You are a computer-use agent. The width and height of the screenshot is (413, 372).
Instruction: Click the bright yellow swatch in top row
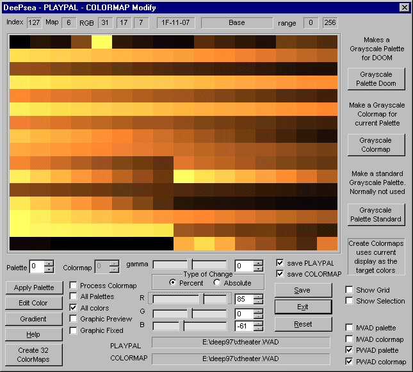point(101,42)
